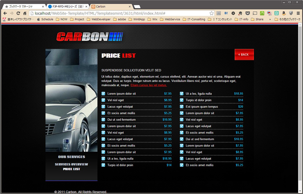Viewport: 303px width, 194px height.
Task: Click the black gear extension icon
Action: coord(233,13)
